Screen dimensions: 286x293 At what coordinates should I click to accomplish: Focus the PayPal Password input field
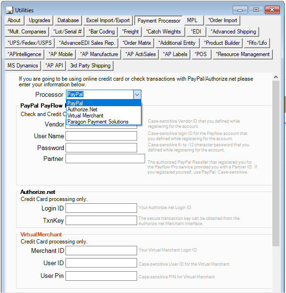pyautogui.click(x=101, y=148)
